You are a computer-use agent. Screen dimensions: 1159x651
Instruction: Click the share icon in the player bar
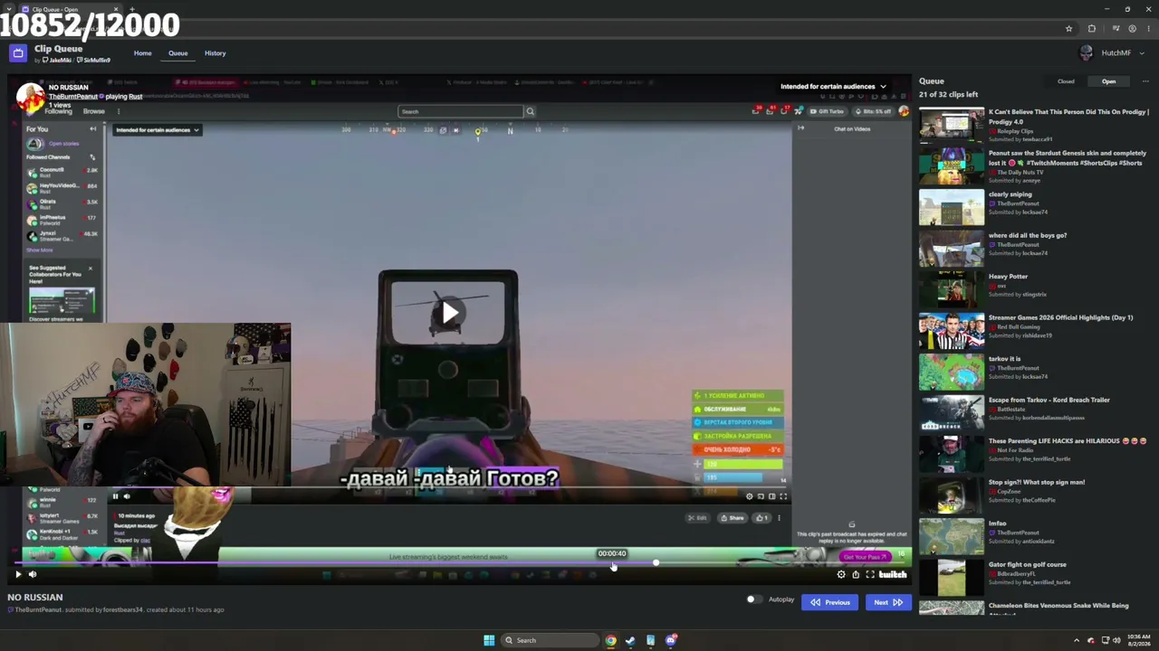pos(856,574)
